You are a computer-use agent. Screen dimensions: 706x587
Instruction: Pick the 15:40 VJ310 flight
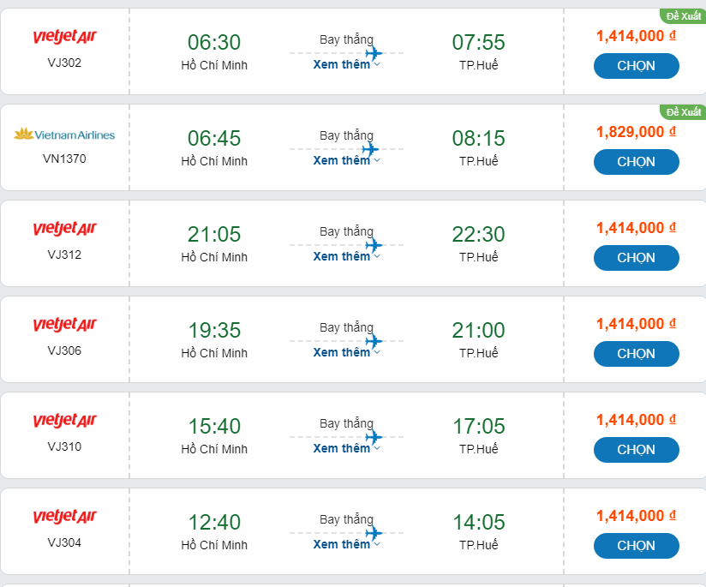636,450
